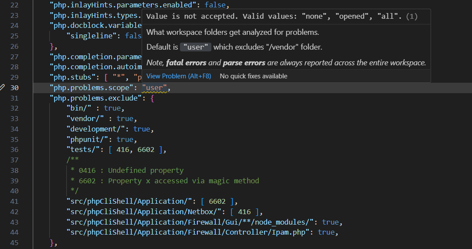Click the comment opener on line 37
The image size is (472, 249).
[71, 160]
